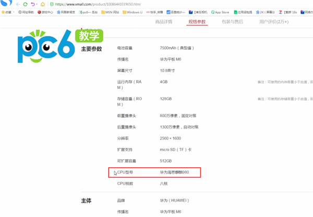Expand the favorites dropdown arrow beside 收藏
This screenshot has height=217, width=313.
coord(14,12)
